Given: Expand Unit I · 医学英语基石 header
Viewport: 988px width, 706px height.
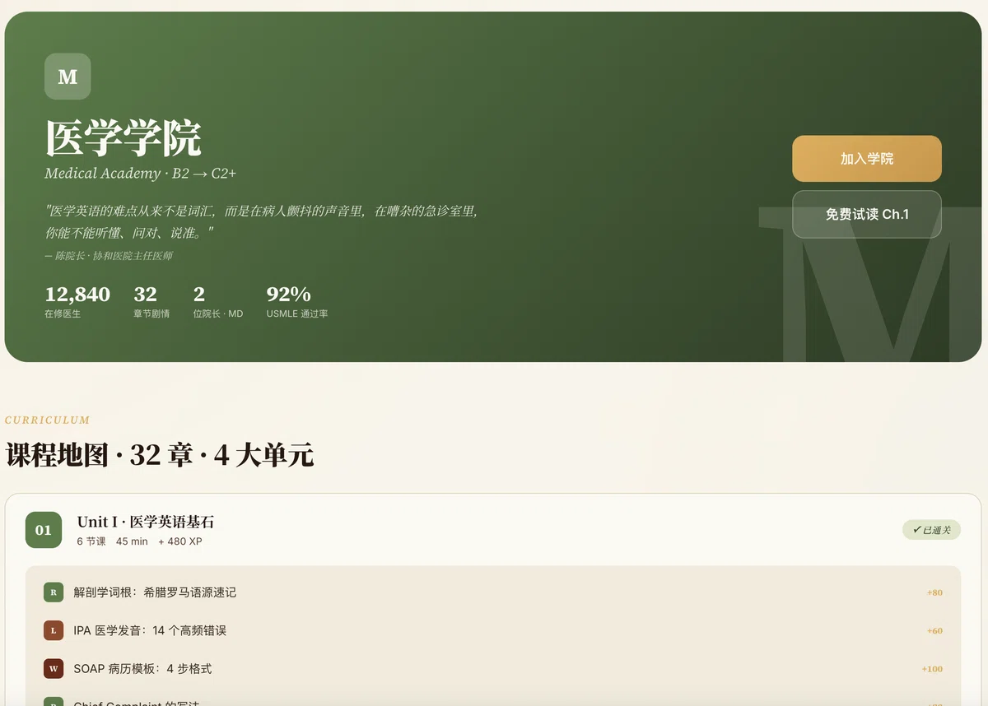Looking at the screenshot, I should (493, 530).
